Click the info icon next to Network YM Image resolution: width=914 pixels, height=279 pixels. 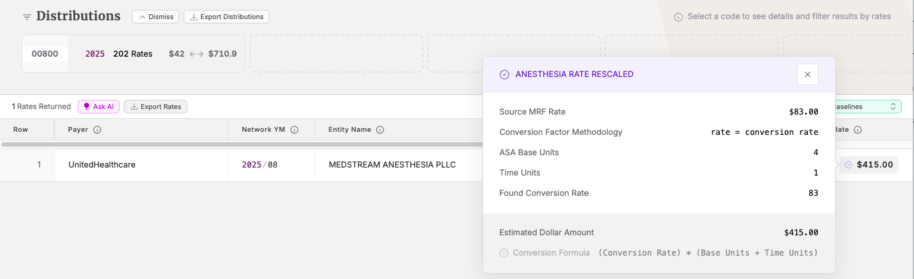tap(295, 130)
